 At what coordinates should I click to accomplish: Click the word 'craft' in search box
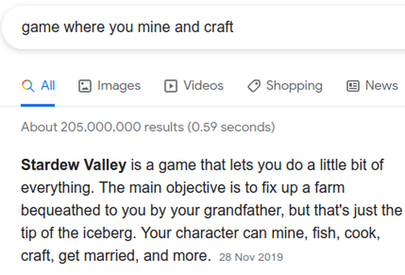[218, 27]
